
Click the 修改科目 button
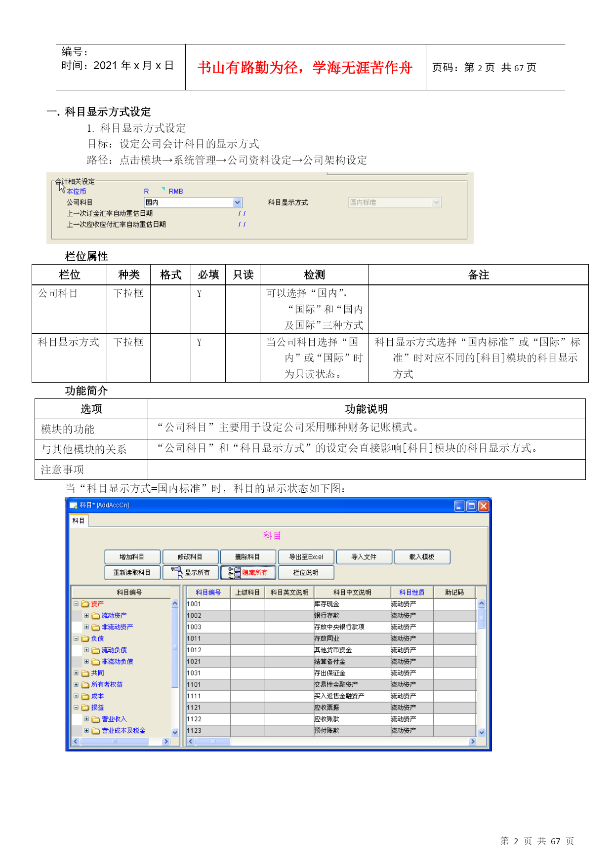coord(190,557)
